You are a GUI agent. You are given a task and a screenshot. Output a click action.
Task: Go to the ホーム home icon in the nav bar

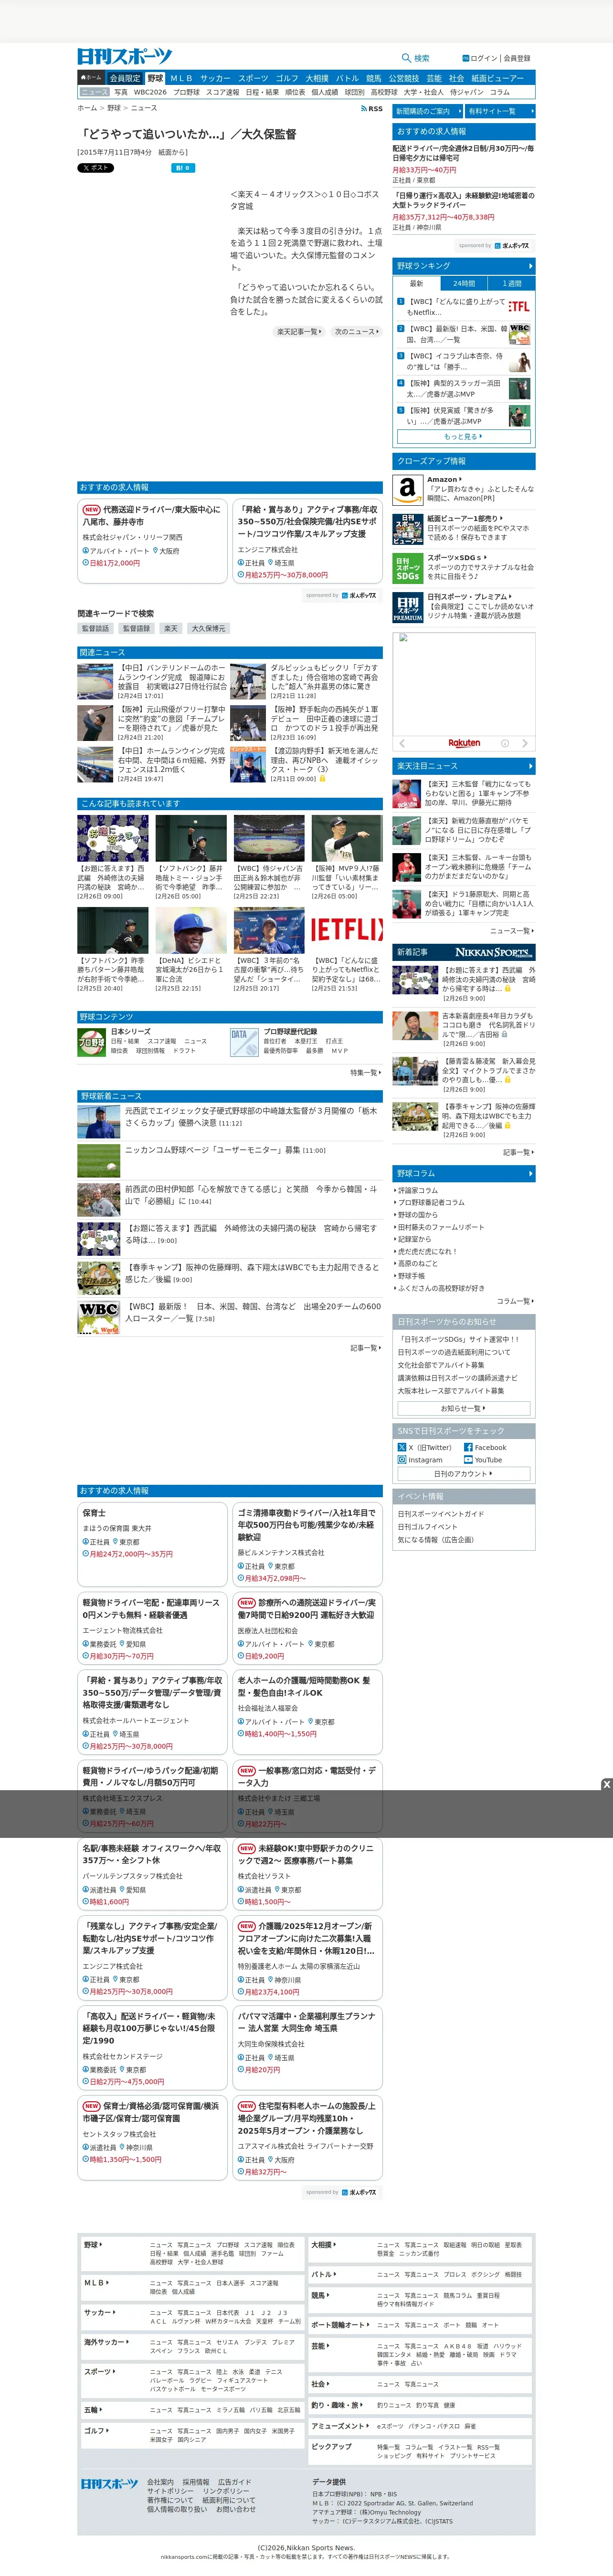tap(91, 77)
